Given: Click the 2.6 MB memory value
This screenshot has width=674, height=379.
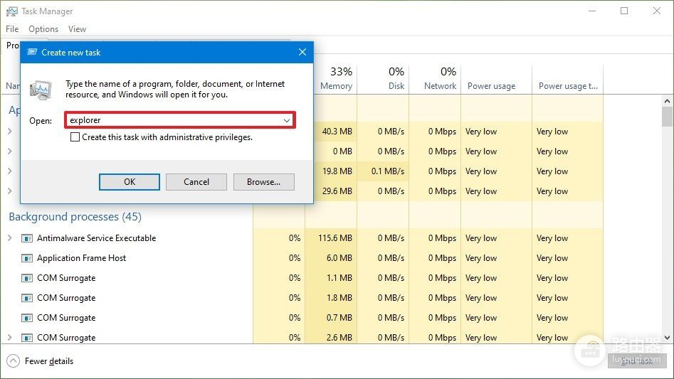Looking at the screenshot, I should coord(339,337).
